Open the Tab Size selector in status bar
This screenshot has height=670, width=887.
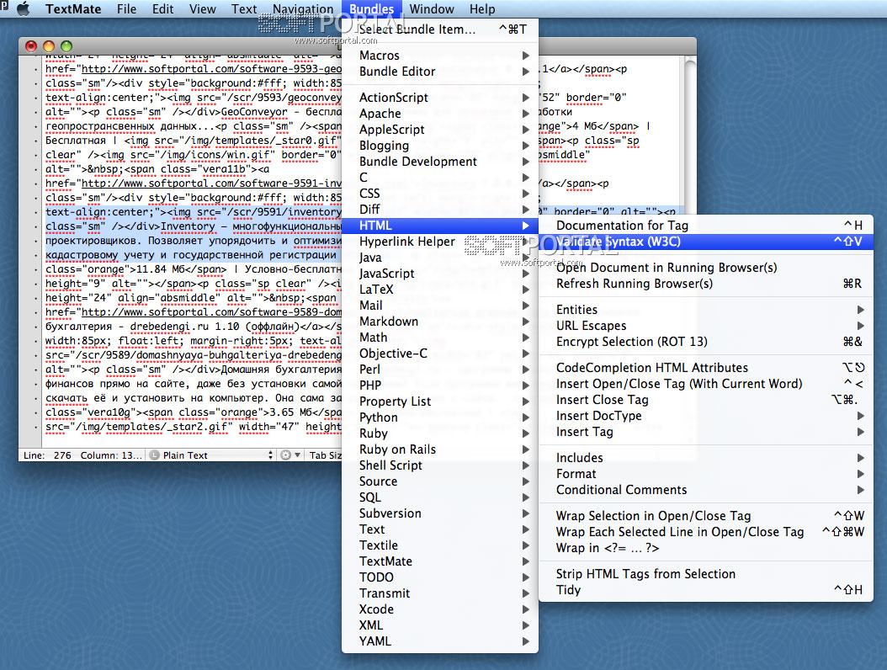click(x=325, y=455)
